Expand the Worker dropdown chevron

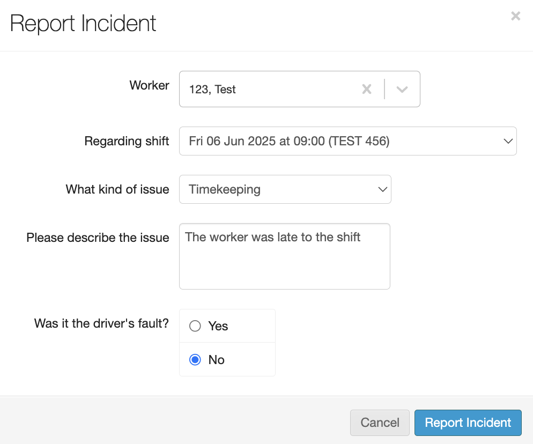(x=402, y=89)
